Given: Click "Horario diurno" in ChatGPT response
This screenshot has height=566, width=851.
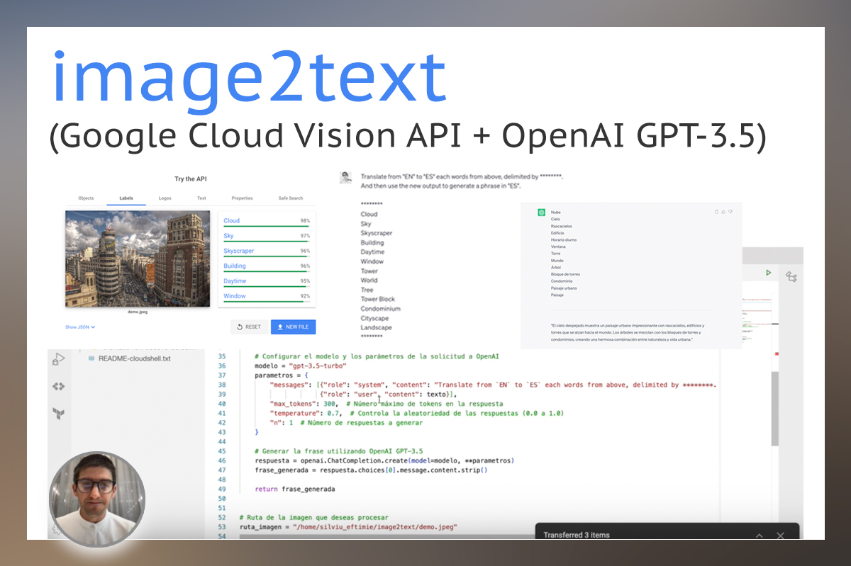Looking at the screenshot, I should coord(564,239).
